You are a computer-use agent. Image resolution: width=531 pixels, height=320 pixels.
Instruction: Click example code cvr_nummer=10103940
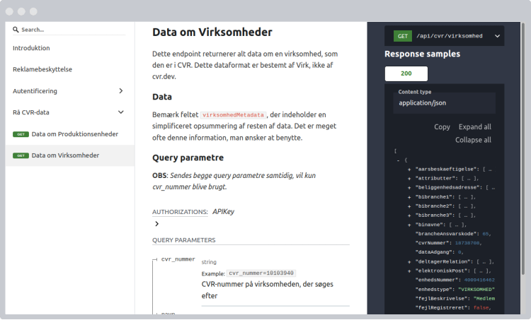[261, 273]
